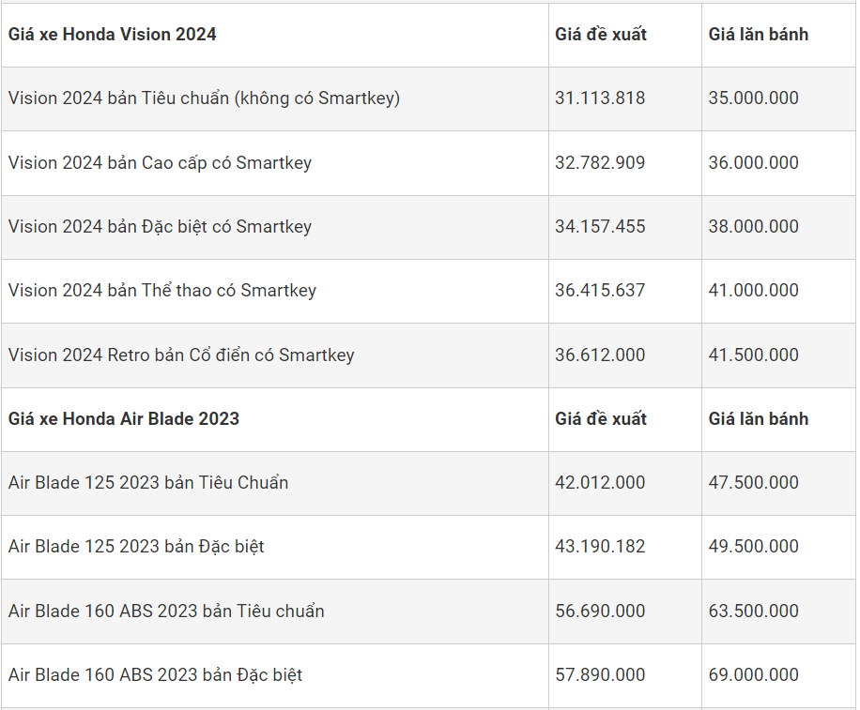Select Vision 2024 bản Cao cấp có Smartkey
The height and width of the screenshot is (710, 860).
click(160, 162)
